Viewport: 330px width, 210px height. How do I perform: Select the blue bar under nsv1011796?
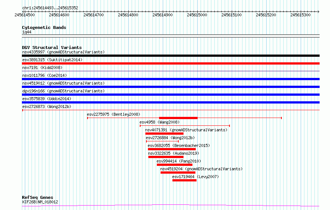point(171,79)
